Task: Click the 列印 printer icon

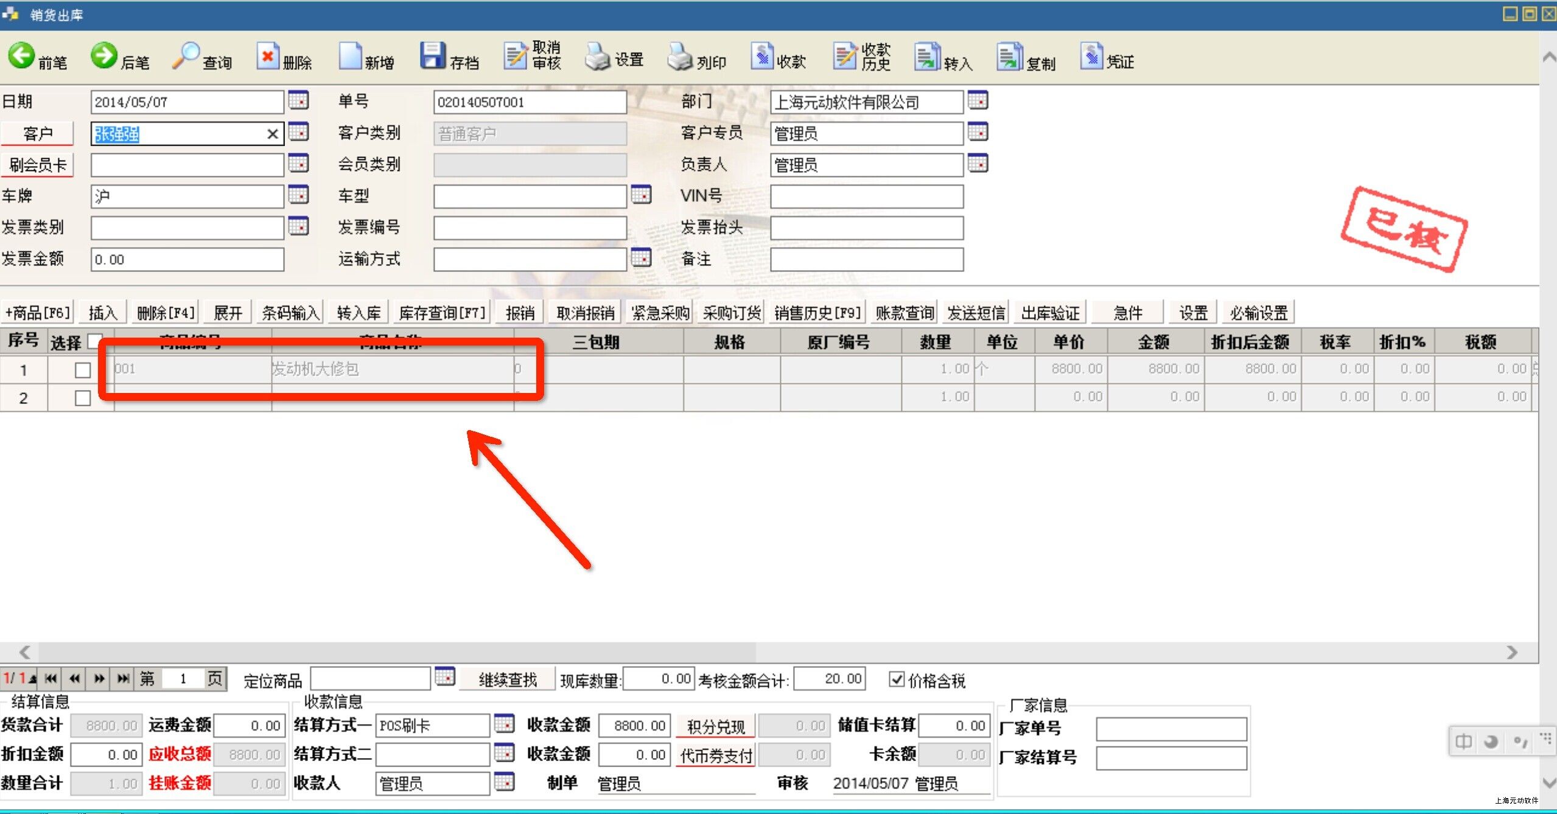Action: (679, 57)
